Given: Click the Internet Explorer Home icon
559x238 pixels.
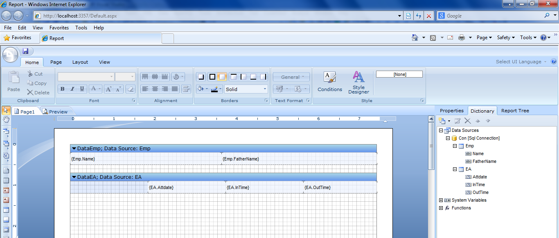Looking at the screenshot, I should (415, 38).
